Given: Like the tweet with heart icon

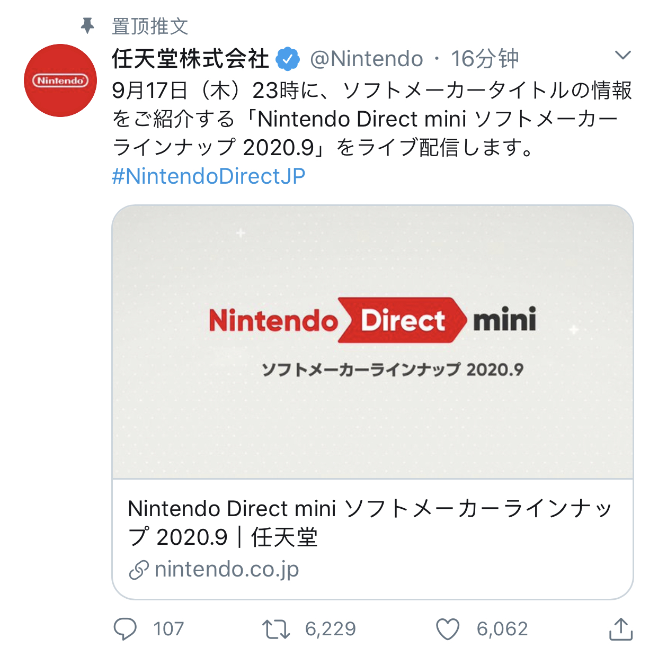Looking at the screenshot, I should [x=448, y=629].
